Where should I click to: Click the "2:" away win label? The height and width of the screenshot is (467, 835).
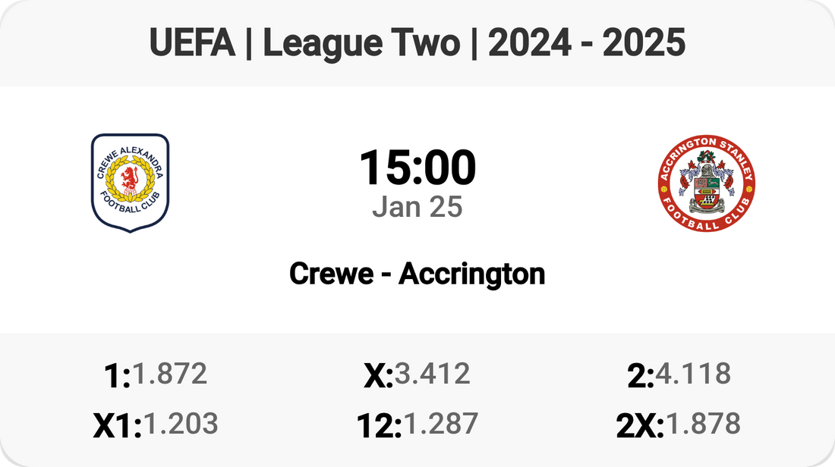641,376
